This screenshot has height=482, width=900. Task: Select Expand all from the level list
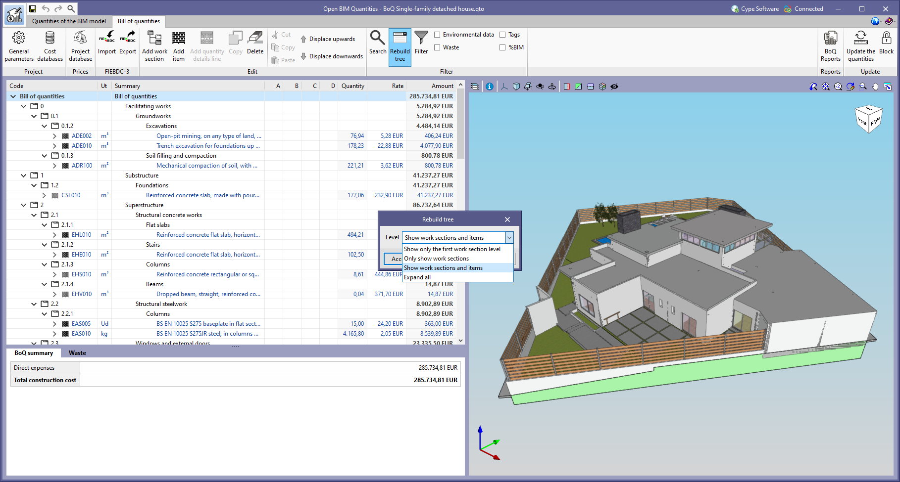(417, 277)
